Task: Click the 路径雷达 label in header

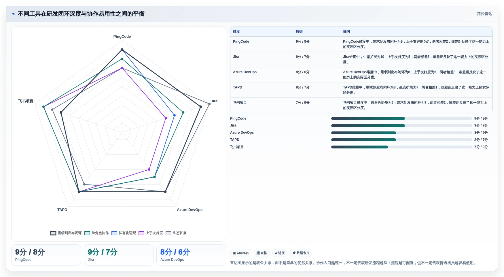Action: (x=484, y=14)
